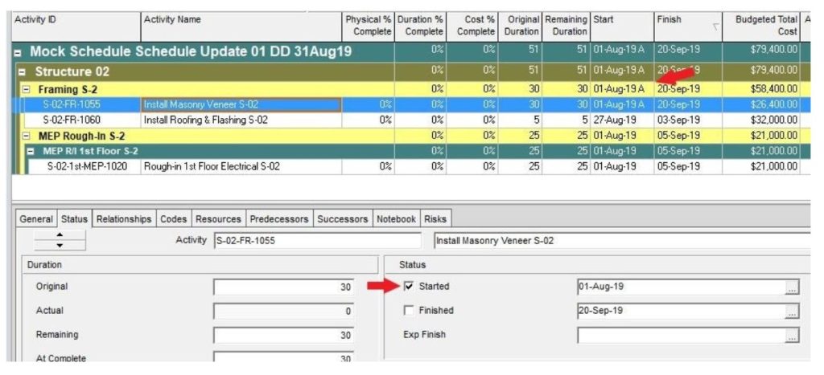Click the Original Duration column header

521,26
